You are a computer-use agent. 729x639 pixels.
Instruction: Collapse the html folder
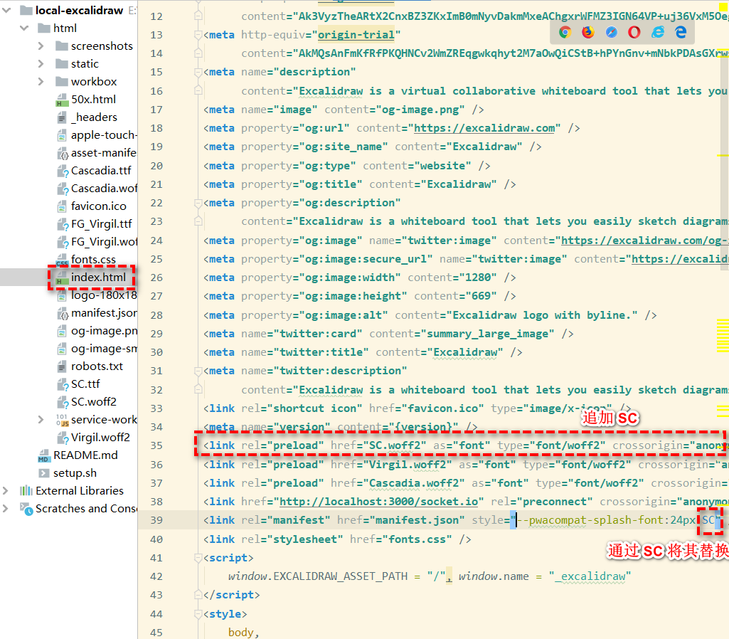tap(24, 28)
